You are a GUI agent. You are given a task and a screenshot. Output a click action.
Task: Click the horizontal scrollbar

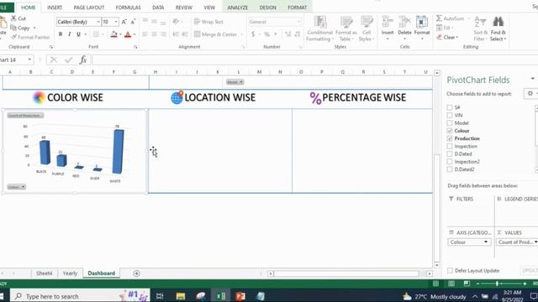345,273
